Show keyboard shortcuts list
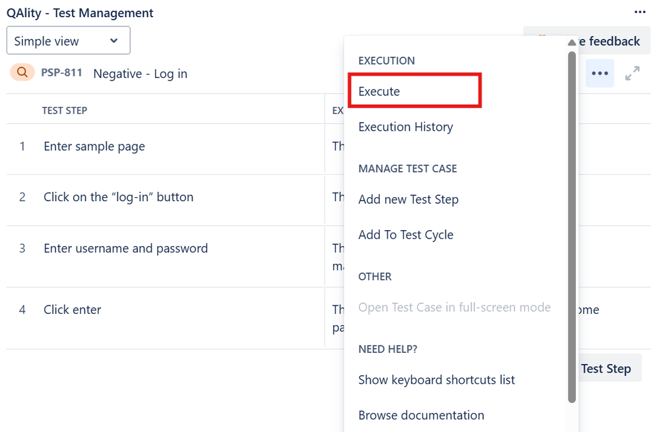This screenshot has height=432, width=659. (x=437, y=380)
